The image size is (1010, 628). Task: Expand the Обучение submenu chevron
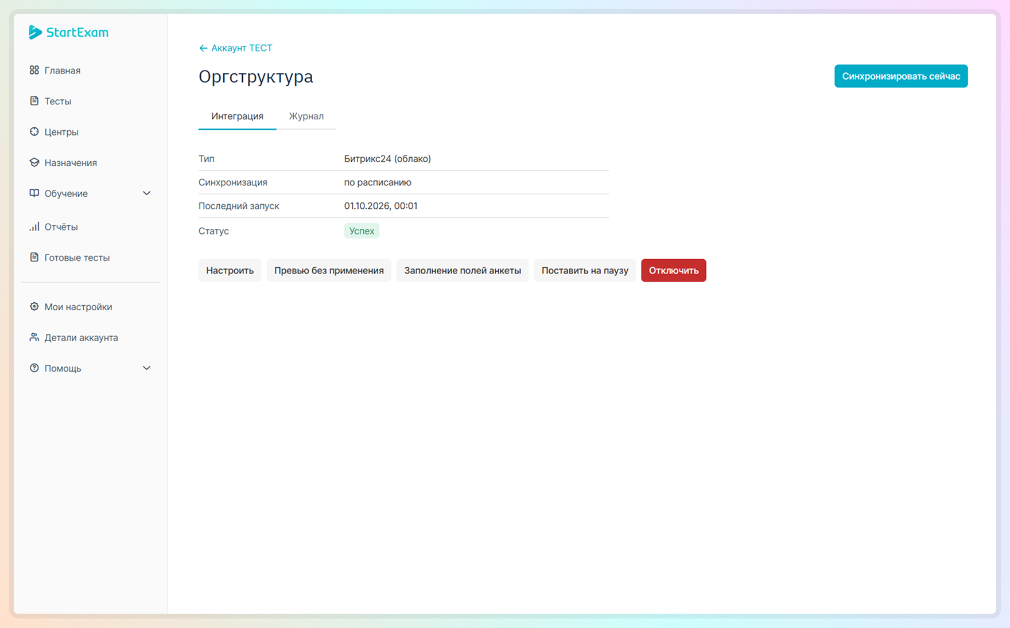click(146, 193)
